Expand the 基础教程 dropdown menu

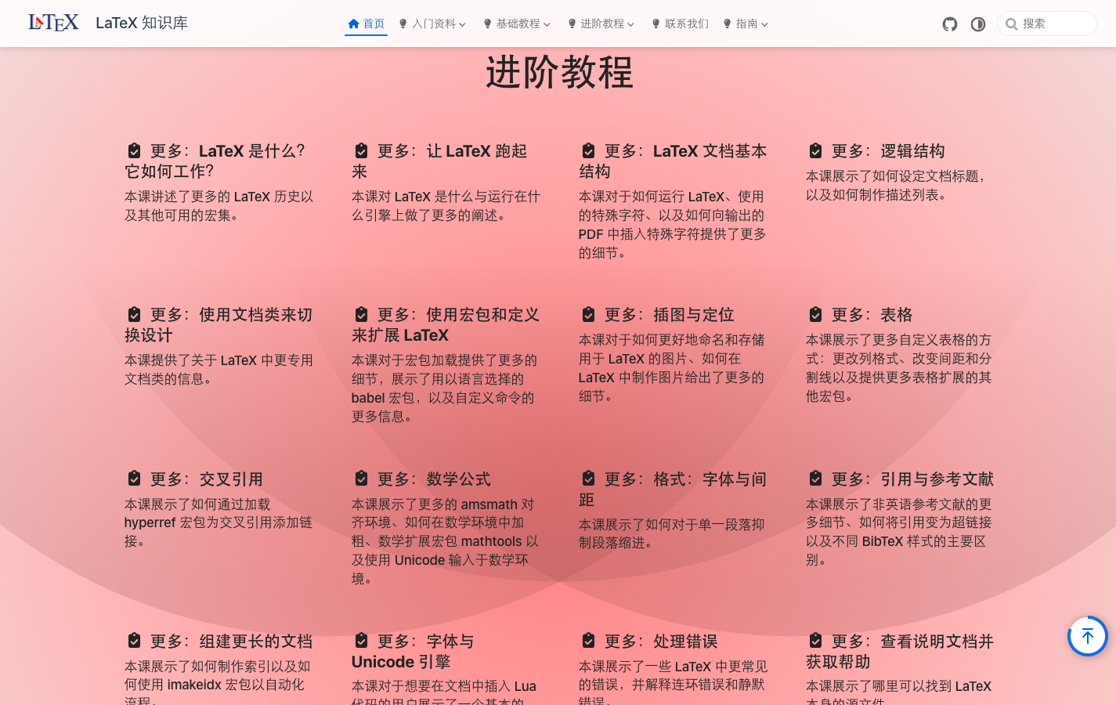[x=516, y=23]
